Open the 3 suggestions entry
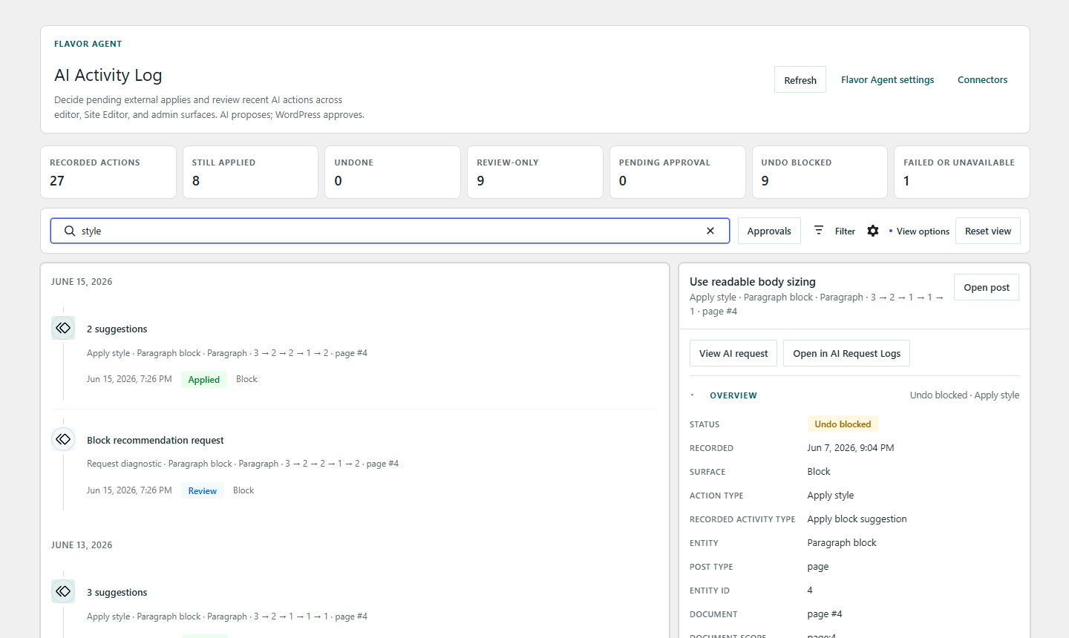 (117, 592)
